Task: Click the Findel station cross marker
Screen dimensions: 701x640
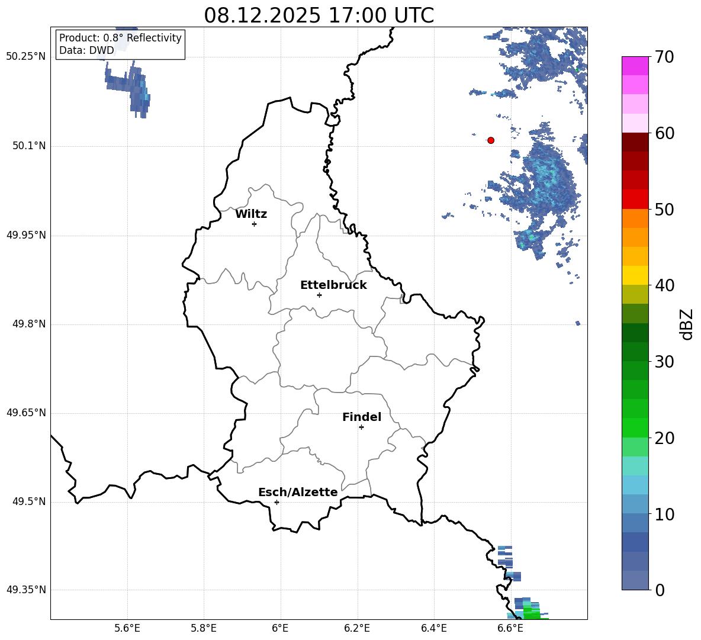Action: point(361,427)
